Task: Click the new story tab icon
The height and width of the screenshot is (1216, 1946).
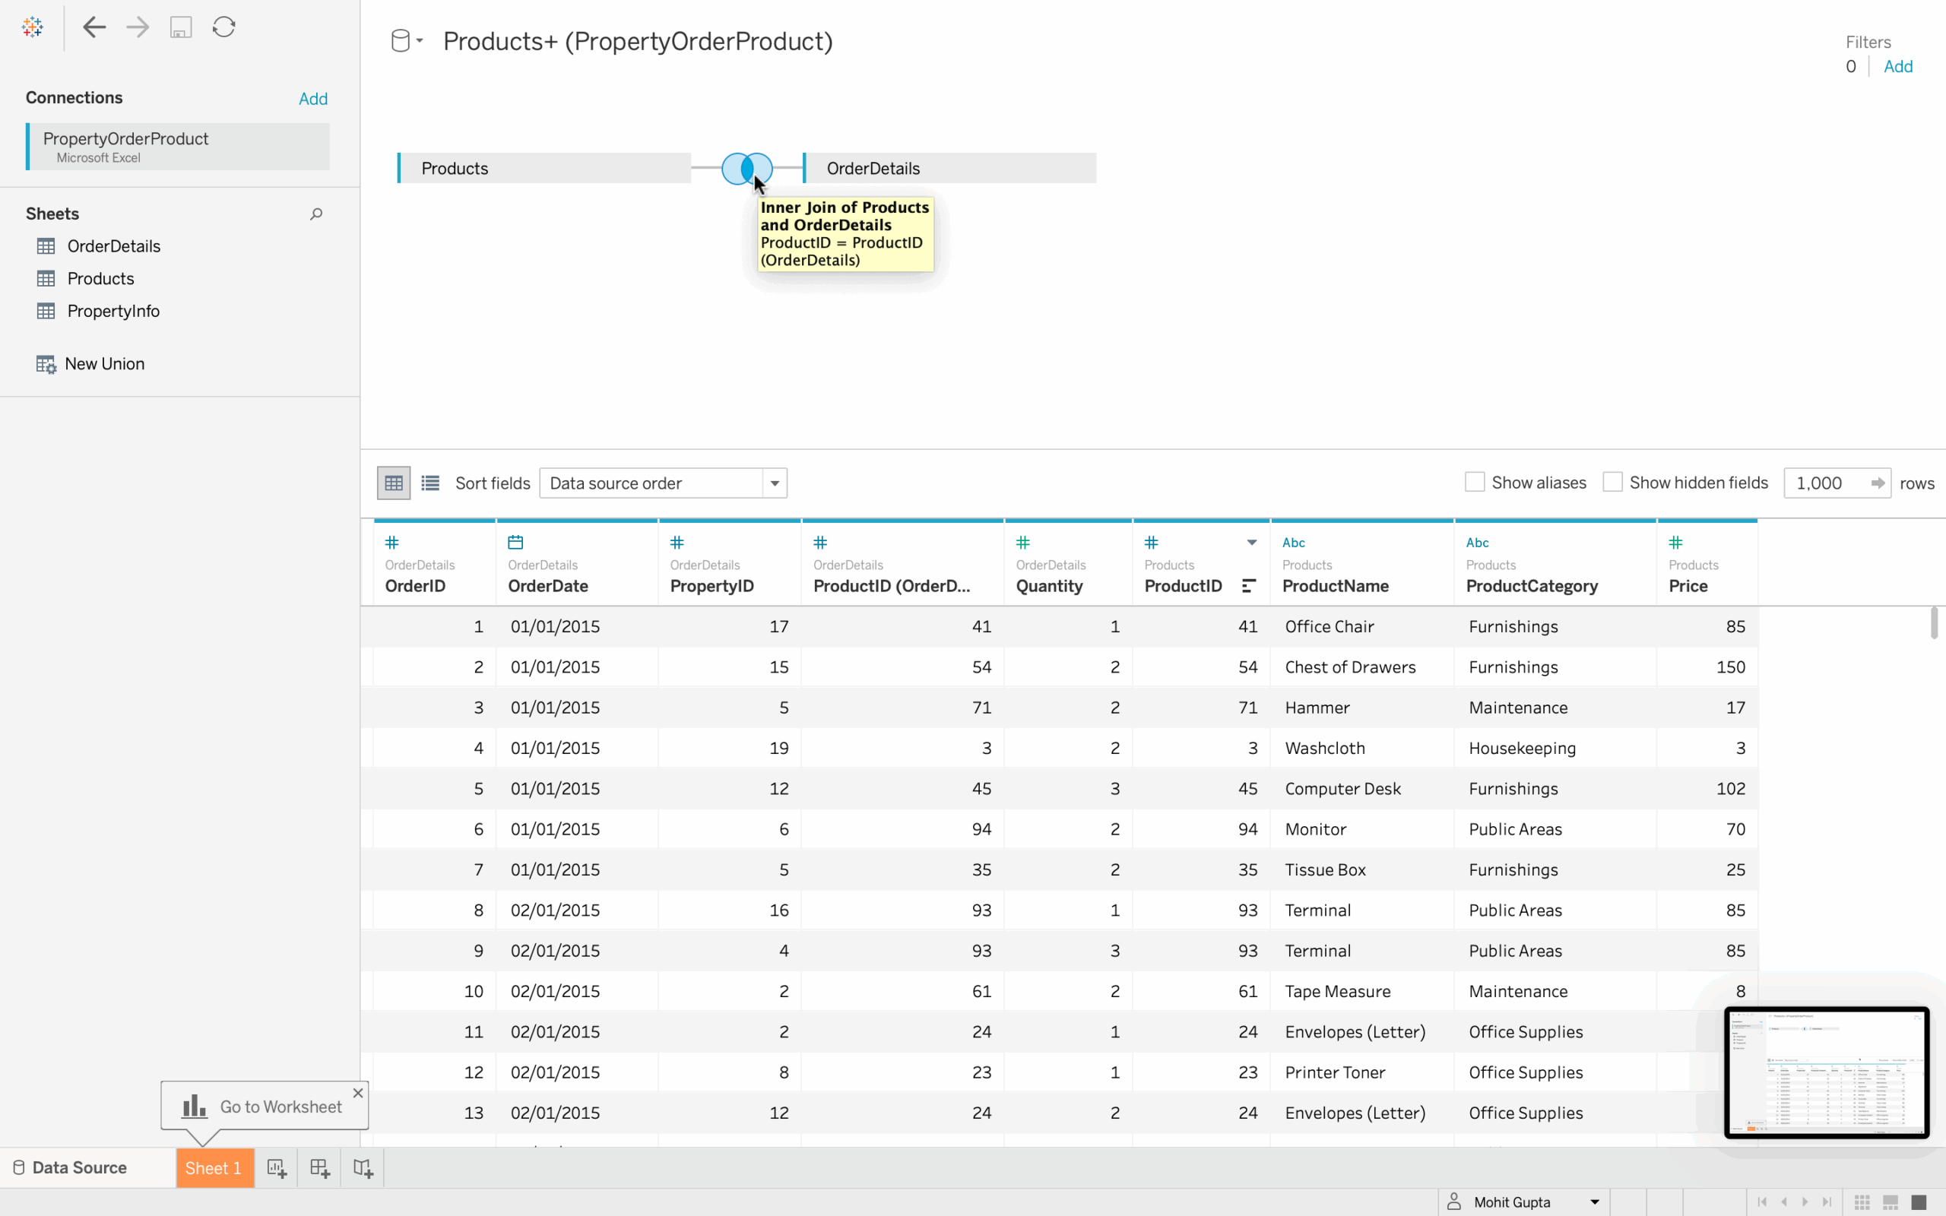Action: tap(363, 1169)
